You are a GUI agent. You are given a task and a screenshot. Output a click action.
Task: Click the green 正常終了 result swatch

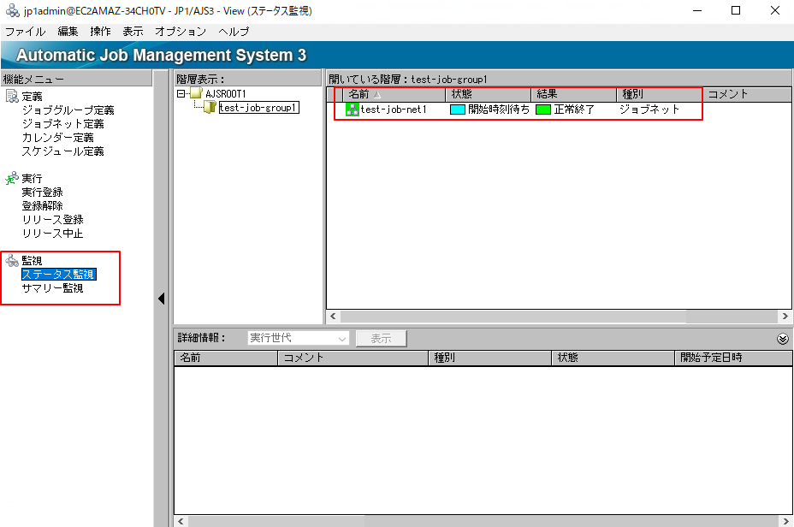click(x=543, y=110)
